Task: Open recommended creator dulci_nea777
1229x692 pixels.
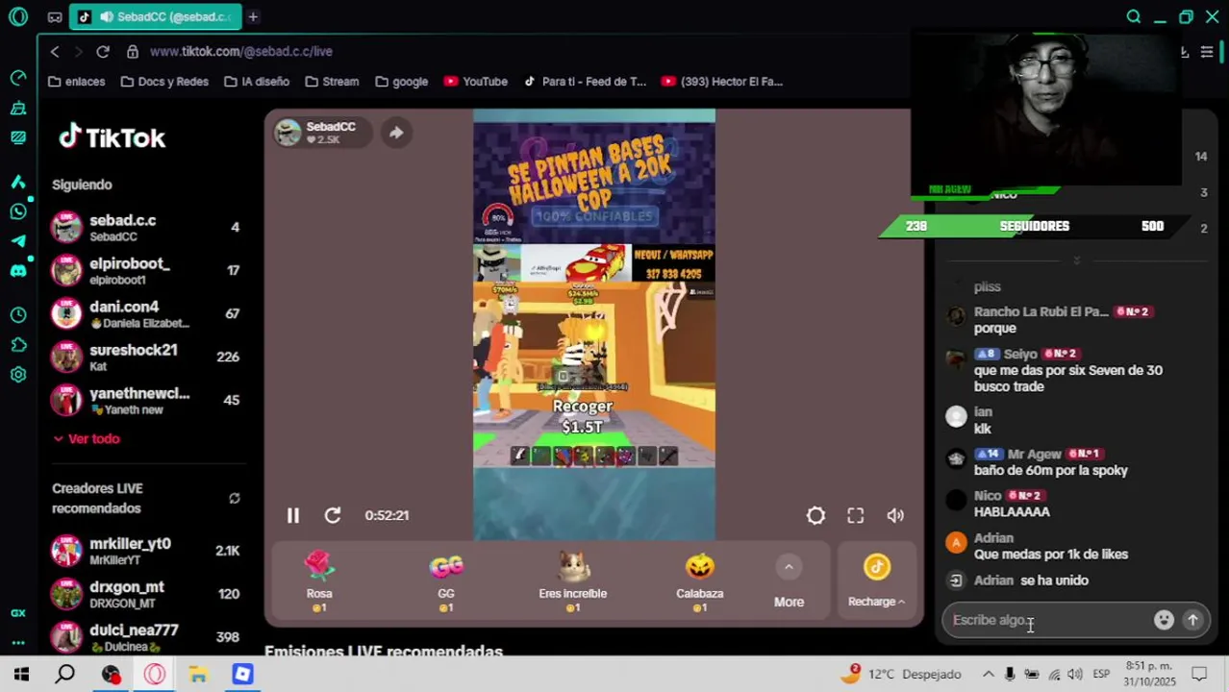Action: [x=146, y=637]
